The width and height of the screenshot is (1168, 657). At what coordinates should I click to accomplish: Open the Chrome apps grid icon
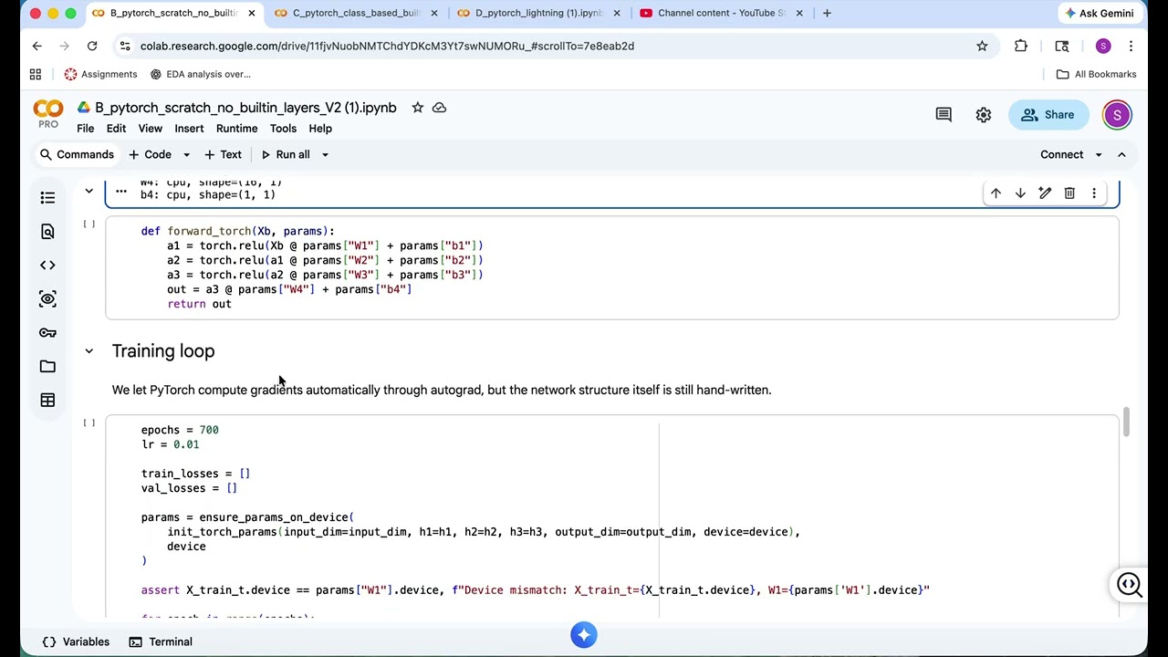click(36, 74)
